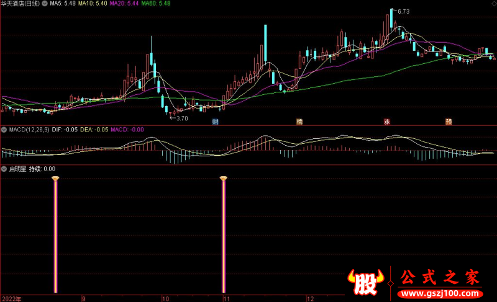Click the second 启明星 signal diamond near 11

pos(224,179)
